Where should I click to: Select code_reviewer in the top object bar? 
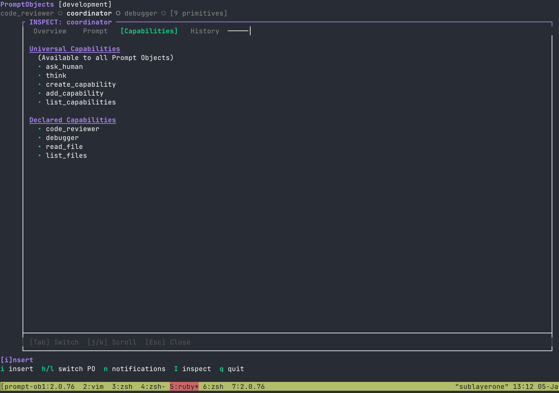pos(27,13)
